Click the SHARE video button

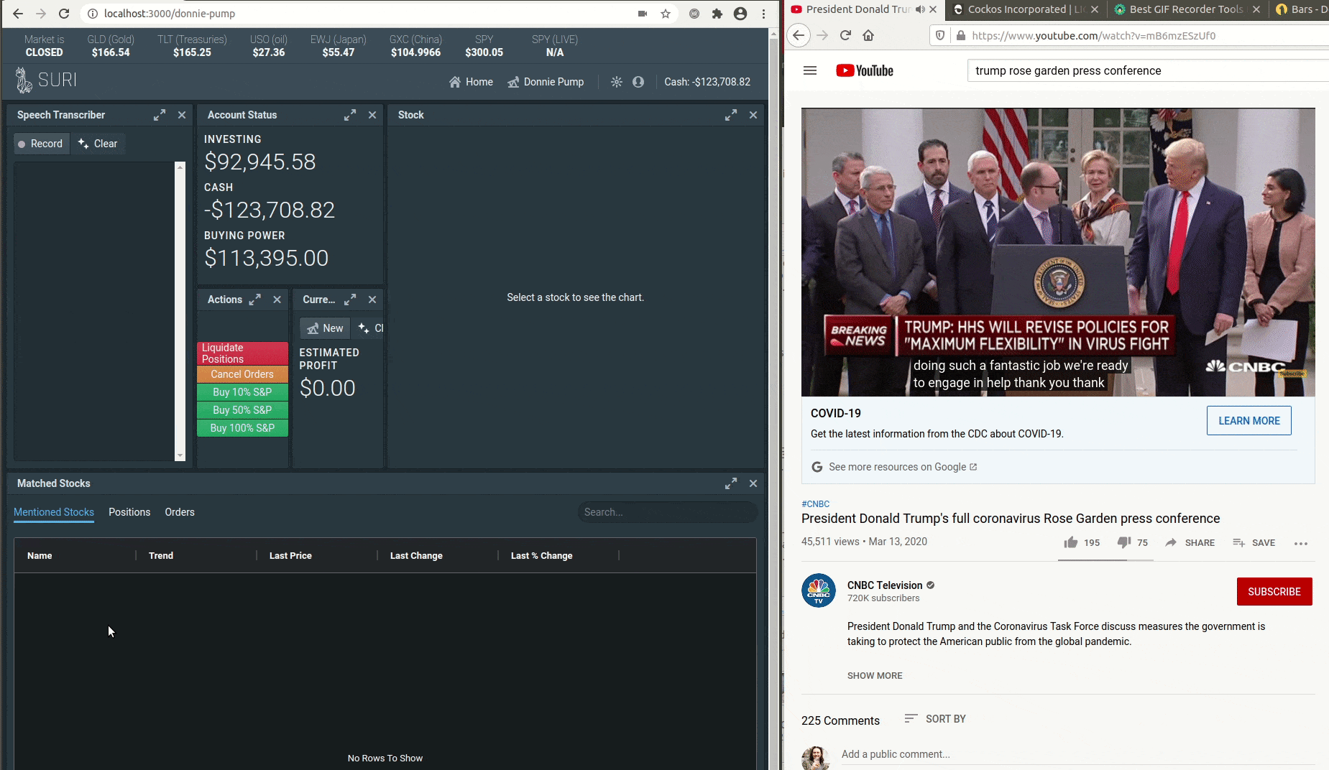point(1190,543)
